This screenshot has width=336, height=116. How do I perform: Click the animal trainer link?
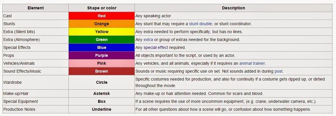coord(252,63)
